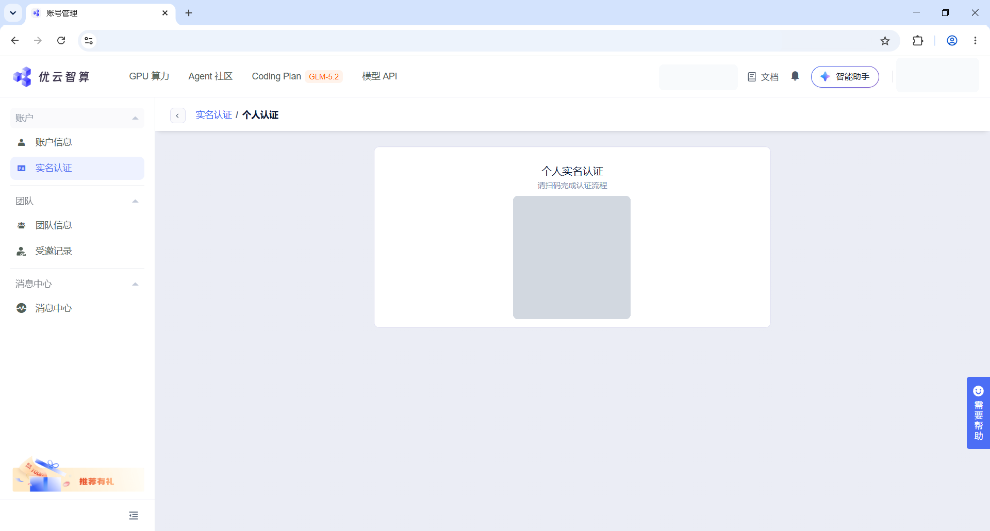The height and width of the screenshot is (531, 990).
Task: Click the browser forward arrow
Action: 38,41
